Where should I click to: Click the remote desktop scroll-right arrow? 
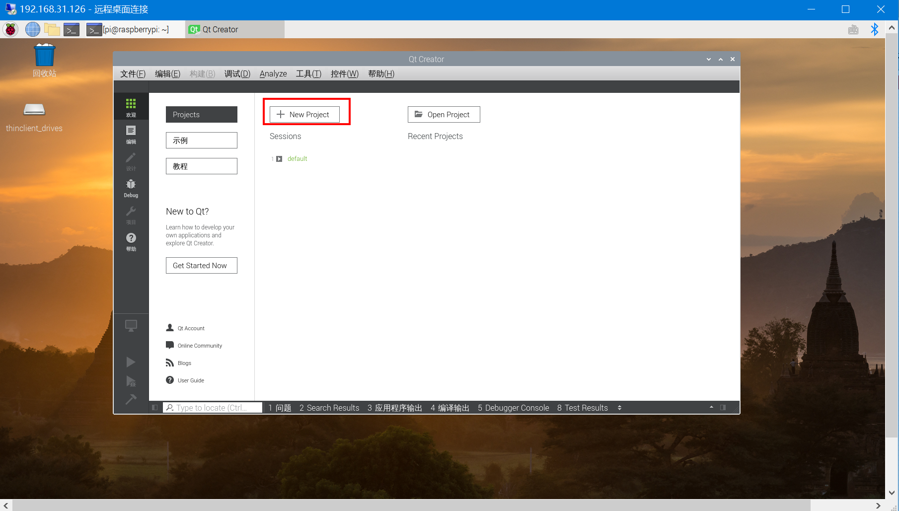(x=878, y=505)
